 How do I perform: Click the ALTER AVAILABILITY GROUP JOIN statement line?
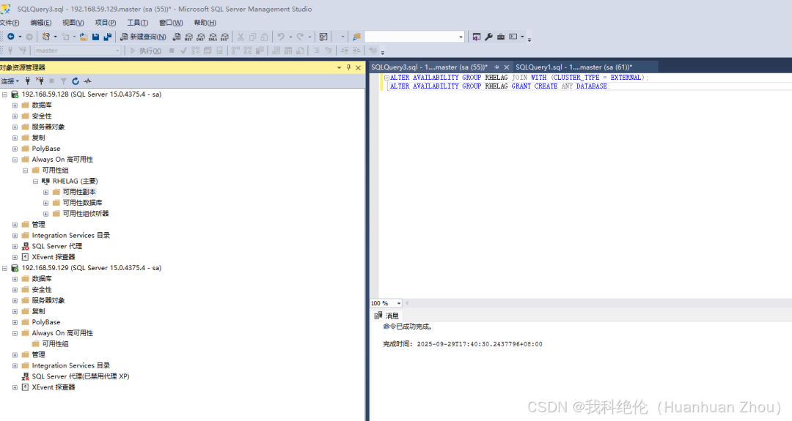518,78
